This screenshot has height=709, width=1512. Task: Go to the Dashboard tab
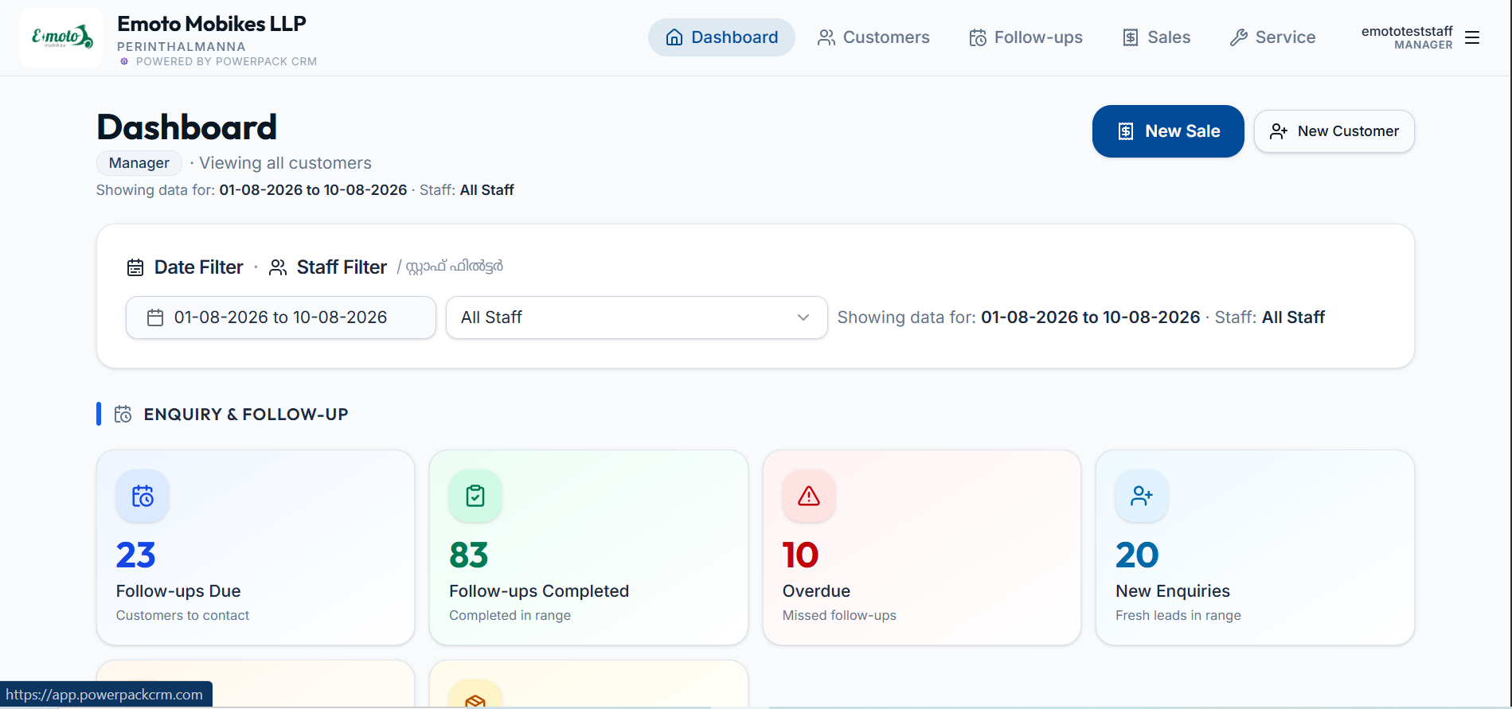721,37
